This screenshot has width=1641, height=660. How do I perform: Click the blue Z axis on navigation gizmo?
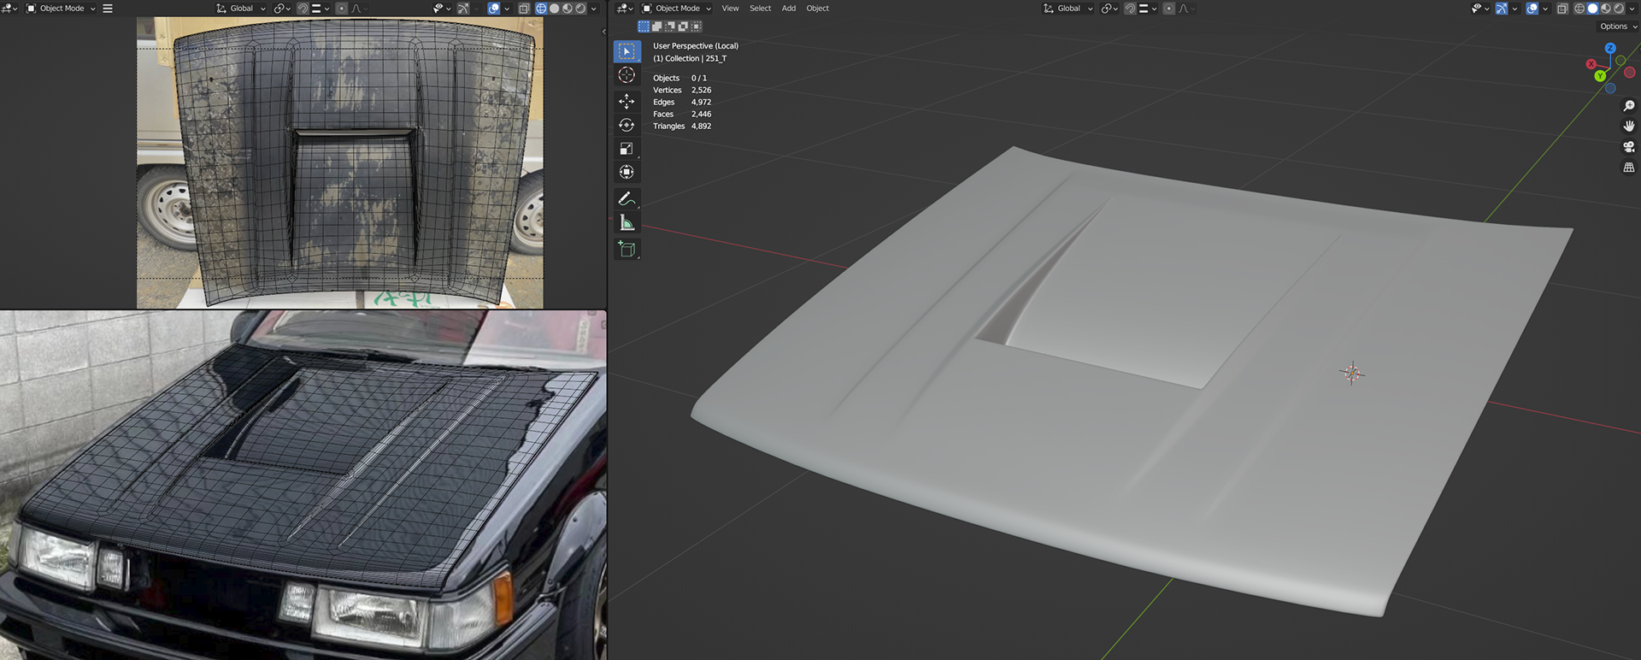pos(1610,49)
